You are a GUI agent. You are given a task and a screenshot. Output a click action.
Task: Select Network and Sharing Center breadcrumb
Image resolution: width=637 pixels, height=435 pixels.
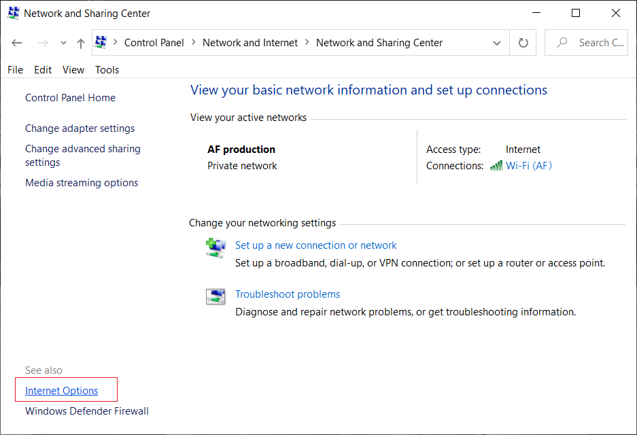(x=379, y=43)
